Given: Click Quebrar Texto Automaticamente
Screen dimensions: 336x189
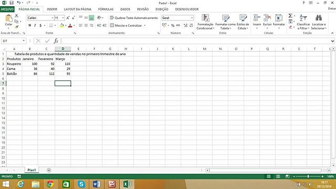Looking at the screenshot, I should (x=134, y=18).
